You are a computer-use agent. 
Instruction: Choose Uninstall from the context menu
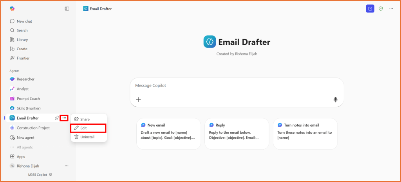pyautogui.click(x=89, y=137)
